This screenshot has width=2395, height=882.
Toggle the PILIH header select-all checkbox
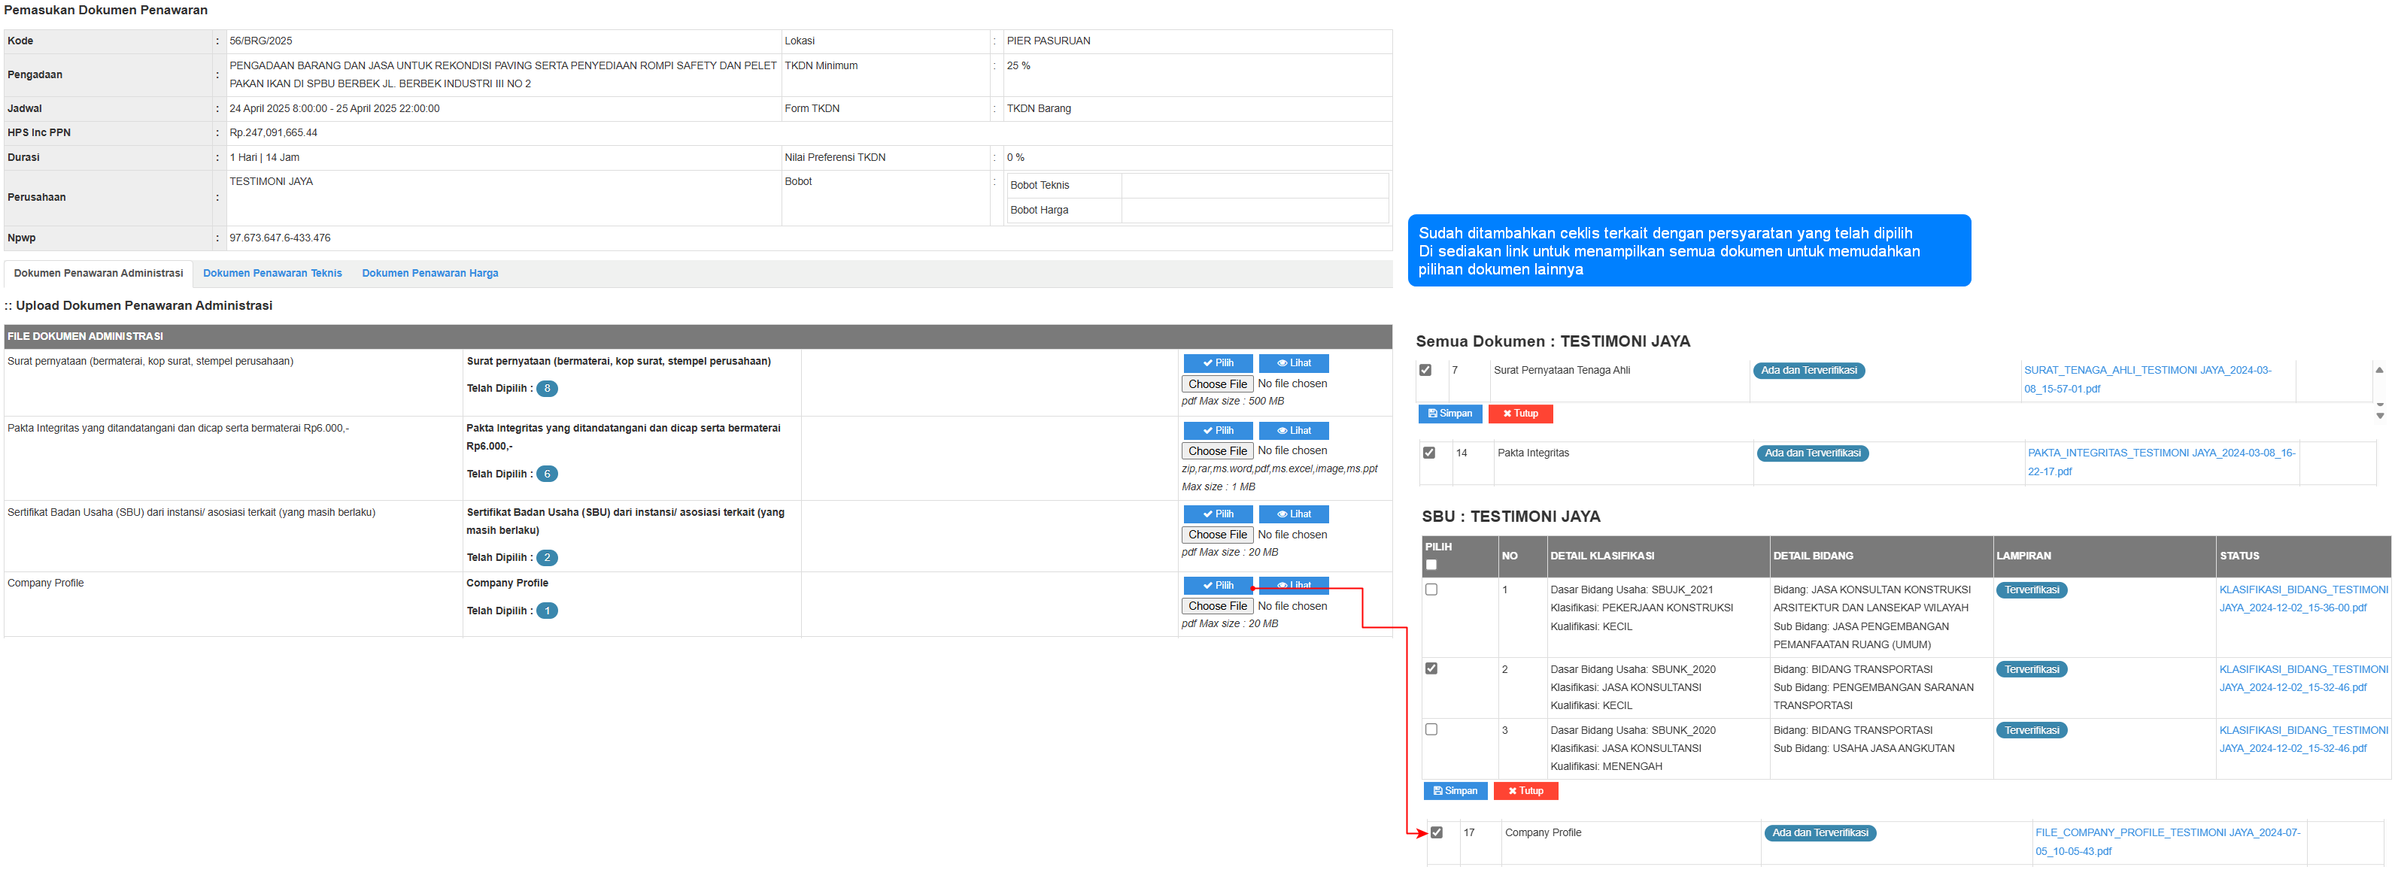coord(1431,565)
